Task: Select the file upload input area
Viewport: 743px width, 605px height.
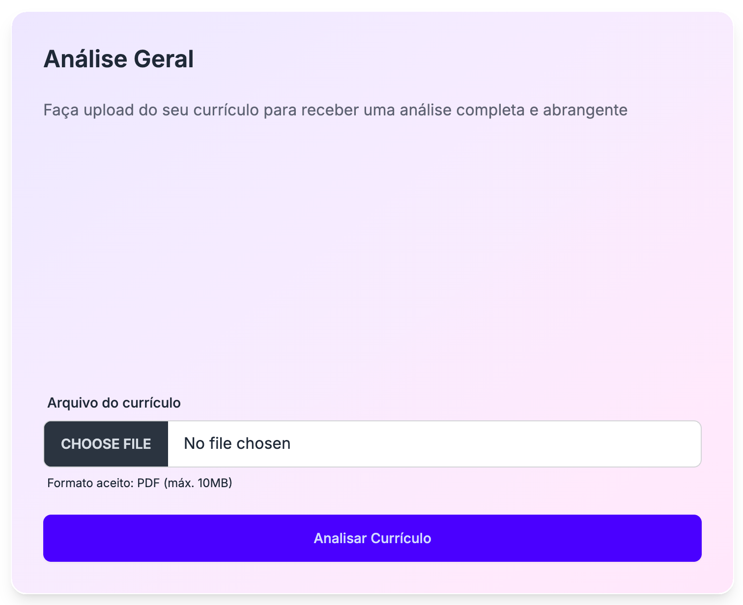Action: pyautogui.click(x=373, y=443)
